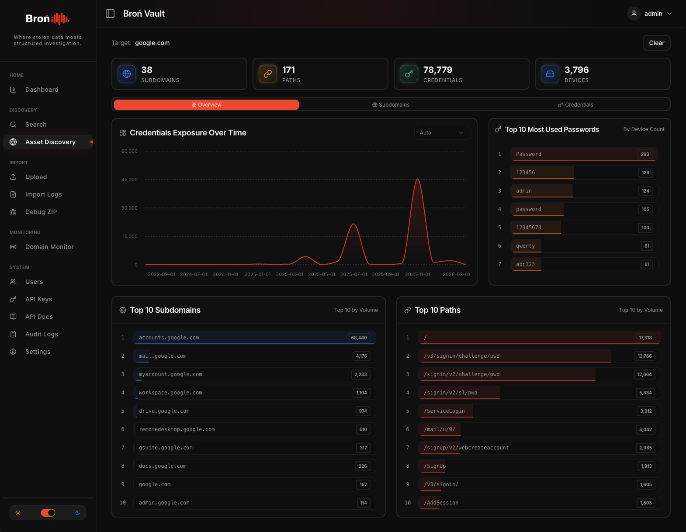Screen dimensions: 686x532
Task: Select the sun light-theme icon
Action: tap(18, 513)
